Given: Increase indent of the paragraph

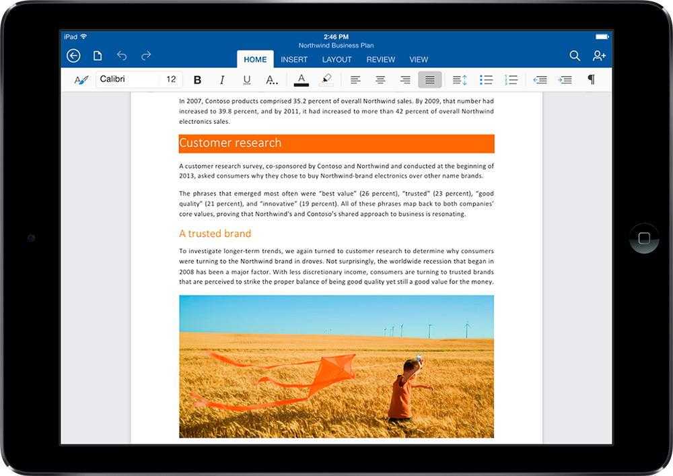Looking at the screenshot, I should pyautogui.click(x=565, y=80).
